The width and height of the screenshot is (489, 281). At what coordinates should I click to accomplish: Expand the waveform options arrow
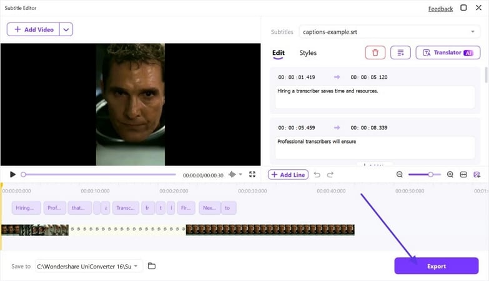pyautogui.click(x=240, y=174)
